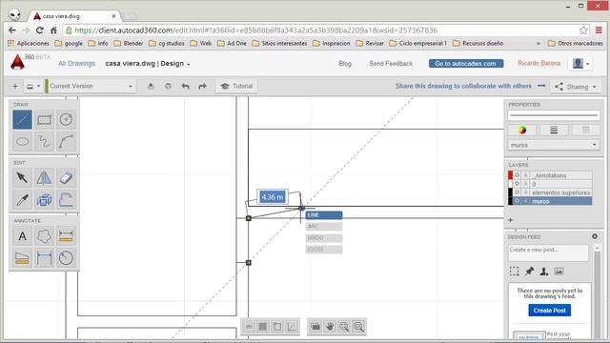This screenshot has height=343, width=610.
Task: Choose the Mirror edit tool
Action: [x=44, y=178]
